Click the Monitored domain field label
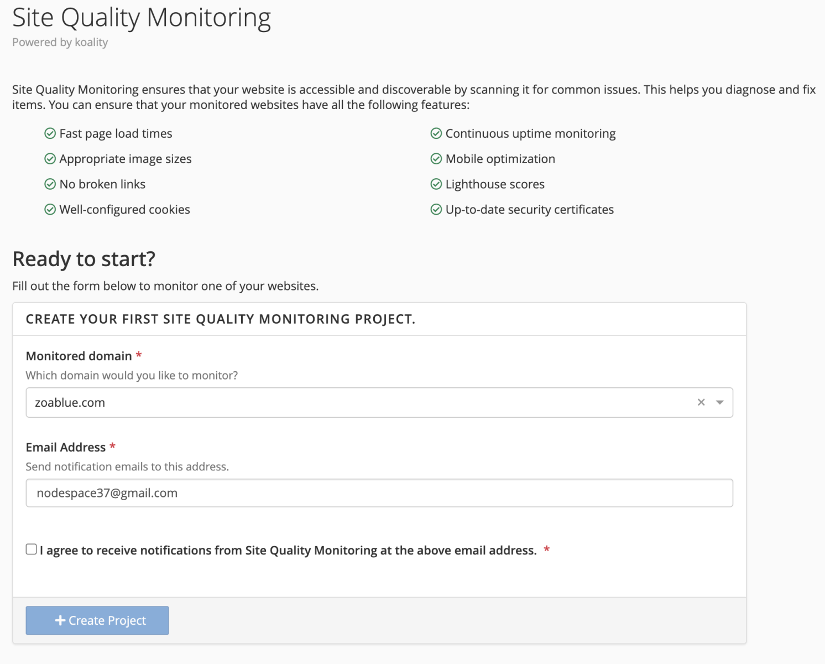Screen dimensions: 825x664 point(79,356)
